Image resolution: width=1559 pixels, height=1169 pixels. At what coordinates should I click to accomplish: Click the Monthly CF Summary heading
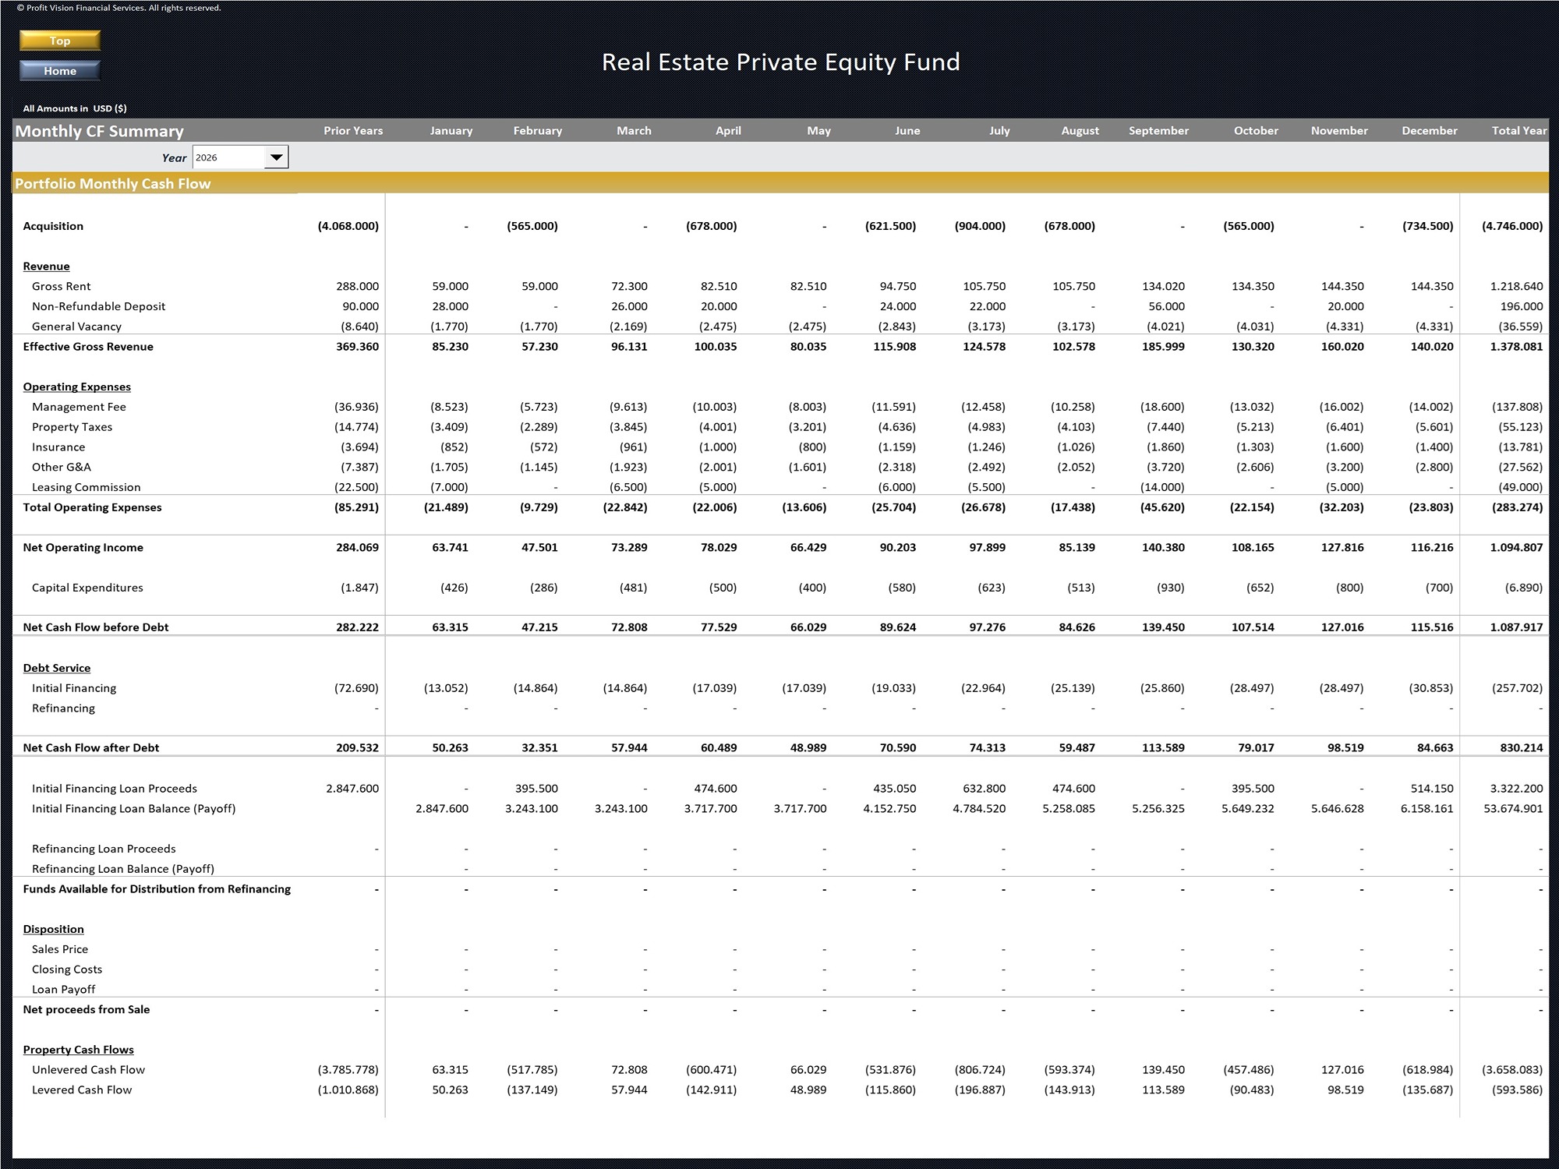point(99,131)
